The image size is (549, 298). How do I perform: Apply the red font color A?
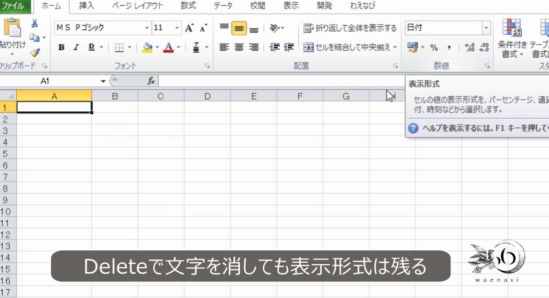(168, 48)
